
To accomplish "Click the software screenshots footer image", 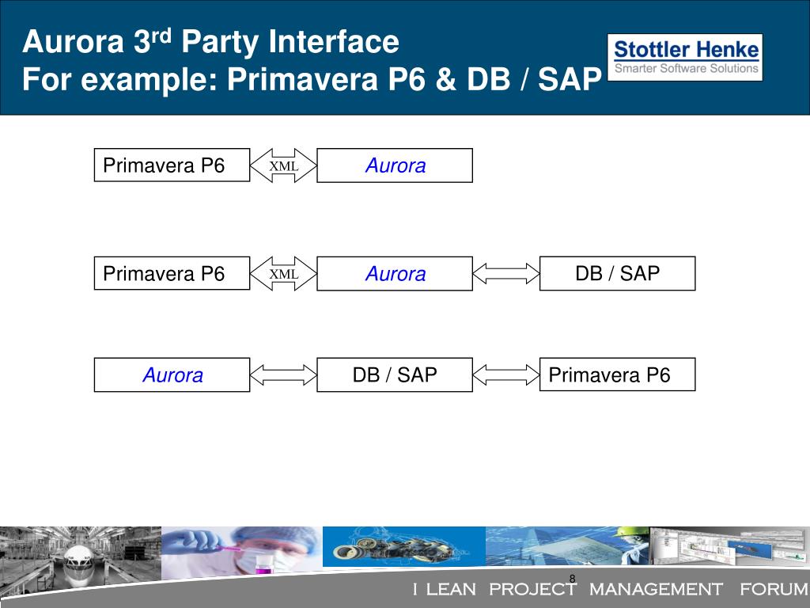I will point(729,546).
